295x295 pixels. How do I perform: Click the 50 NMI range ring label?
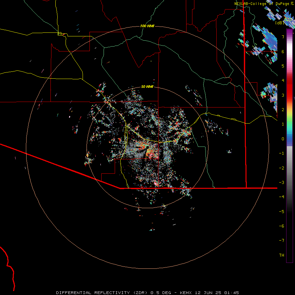coord(147,87)
